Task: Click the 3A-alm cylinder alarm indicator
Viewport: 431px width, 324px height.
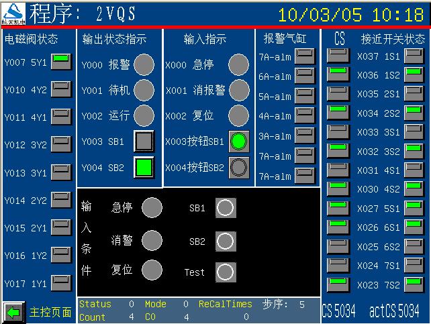Action: 305,136
